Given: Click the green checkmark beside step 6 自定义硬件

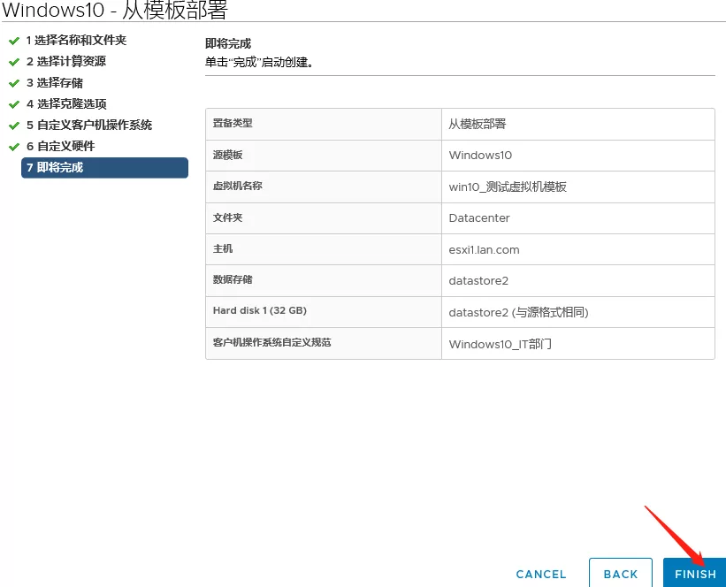Looking at the screenshot, I should (x=13, y=147).
